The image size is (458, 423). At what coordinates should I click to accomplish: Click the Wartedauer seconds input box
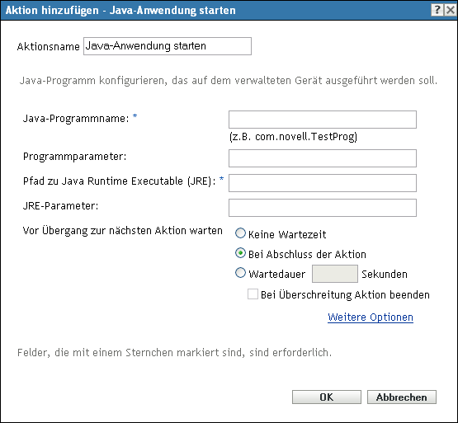coord(335,274)
